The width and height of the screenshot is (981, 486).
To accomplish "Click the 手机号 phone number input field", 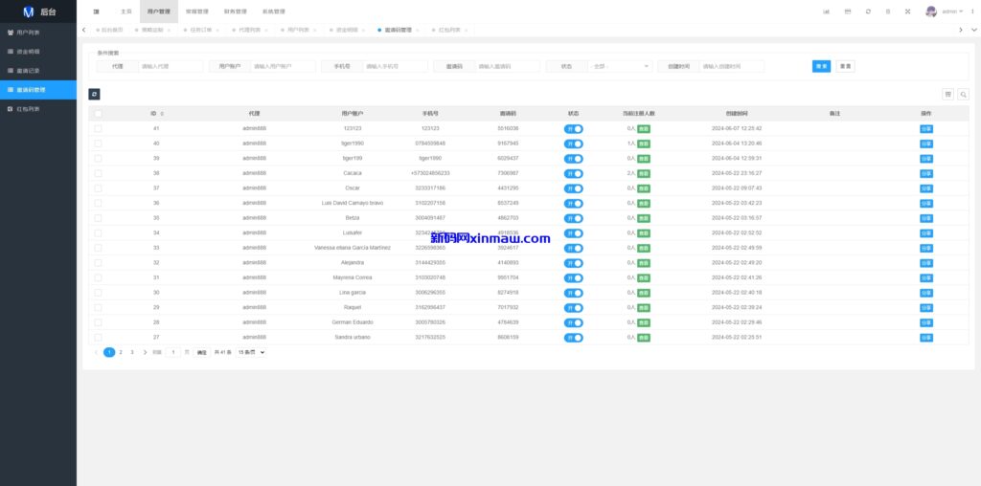I will pos(395,66).
